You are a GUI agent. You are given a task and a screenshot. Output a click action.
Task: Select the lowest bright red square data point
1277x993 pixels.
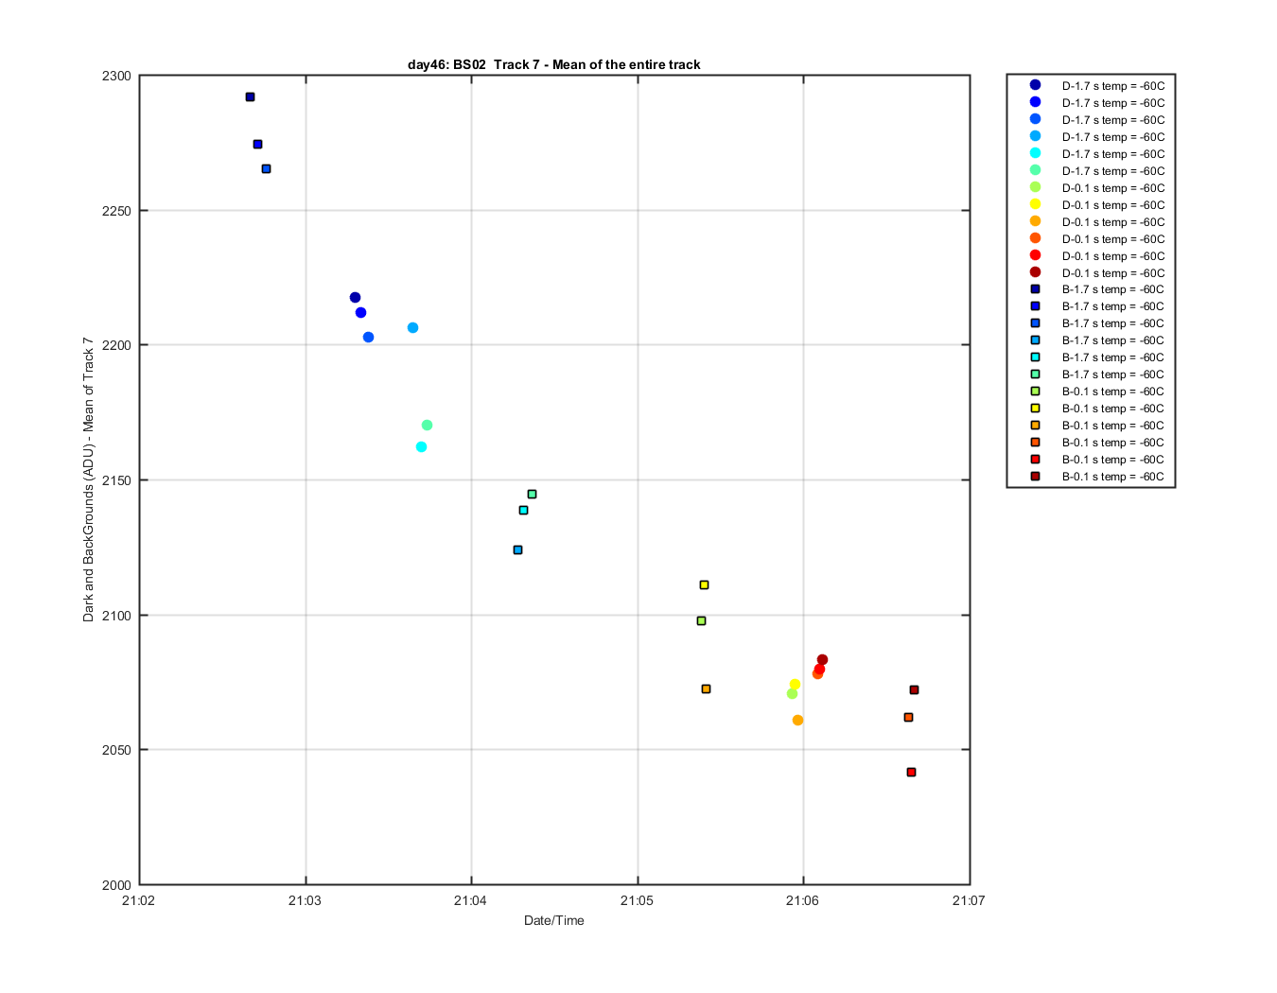911,772
